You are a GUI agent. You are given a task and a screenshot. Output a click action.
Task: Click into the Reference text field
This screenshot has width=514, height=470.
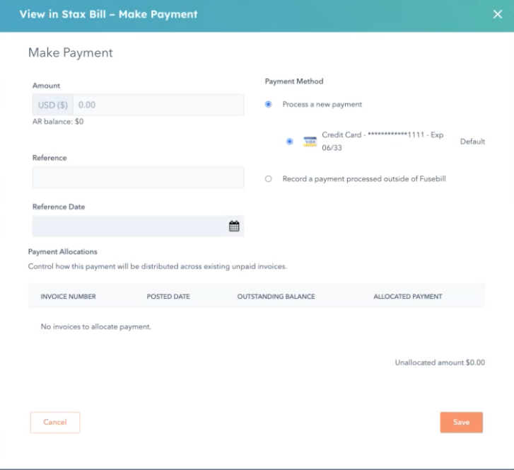click(138, 177)
